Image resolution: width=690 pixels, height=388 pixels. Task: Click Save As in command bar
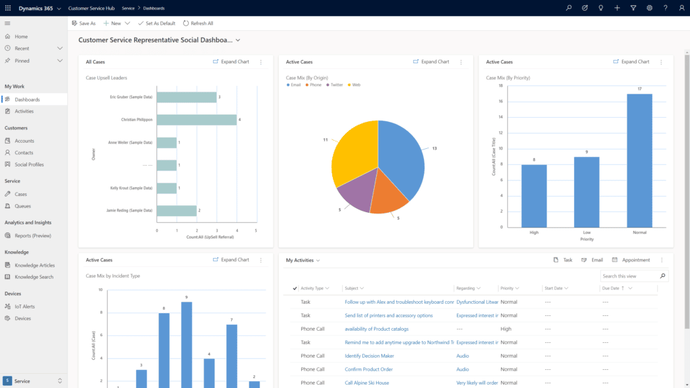pos(84,24)
